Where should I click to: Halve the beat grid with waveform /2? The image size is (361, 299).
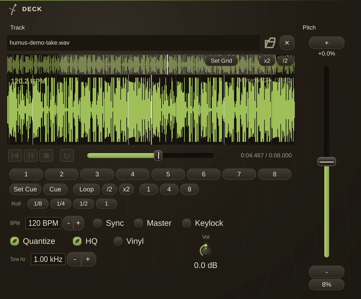(285, 61)
